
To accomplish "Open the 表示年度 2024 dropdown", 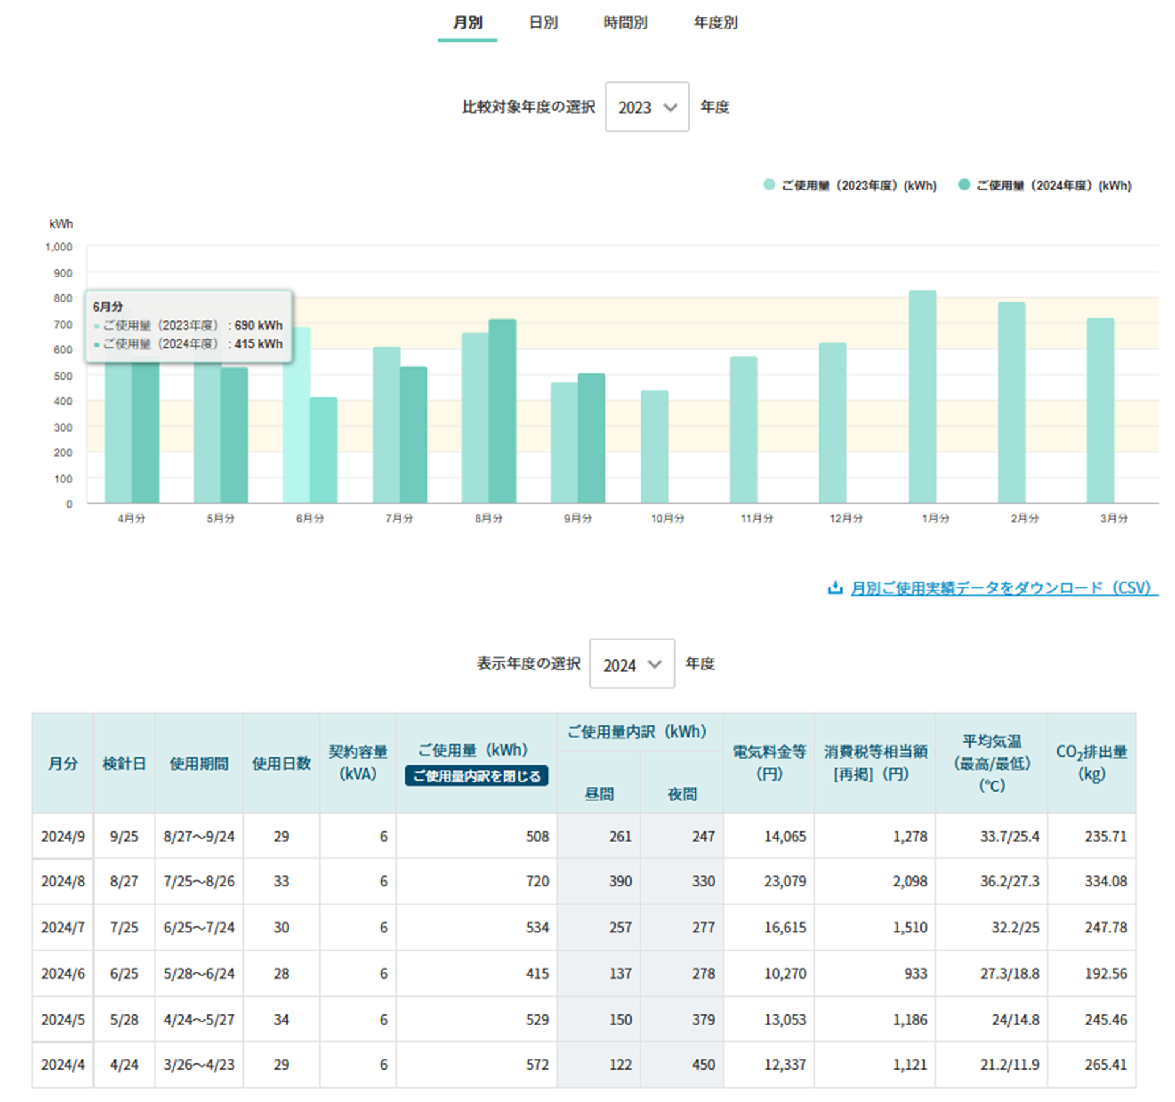I will pyautogui.click(x=631, y=664).
